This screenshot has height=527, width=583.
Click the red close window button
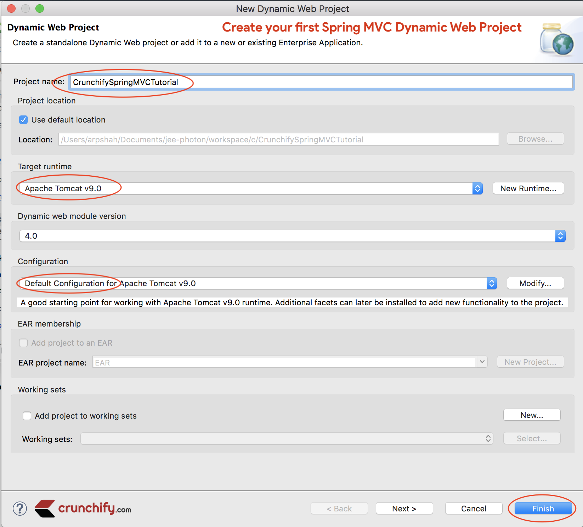[x=11, y=8]
